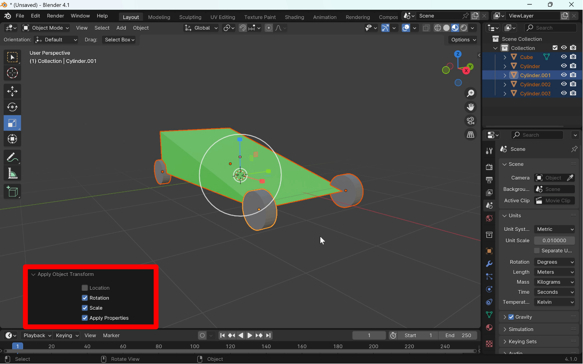The height and width of the screenshot is (364, 583).
Task: Switch to the Modeling workspace tab
Action: (x=159, y=17)
